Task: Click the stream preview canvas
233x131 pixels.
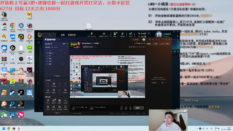Action: pyautogui.click(x=107, y=77)
